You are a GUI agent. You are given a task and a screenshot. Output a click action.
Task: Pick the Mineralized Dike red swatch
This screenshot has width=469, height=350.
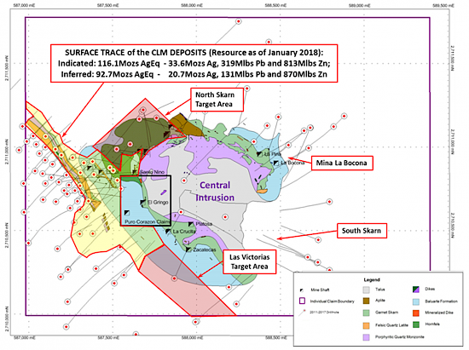click(x=416, y=313)
